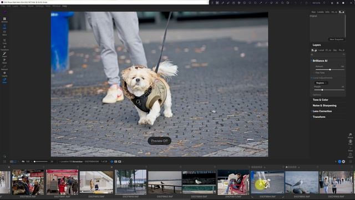Switch to the Edit module

4,27
